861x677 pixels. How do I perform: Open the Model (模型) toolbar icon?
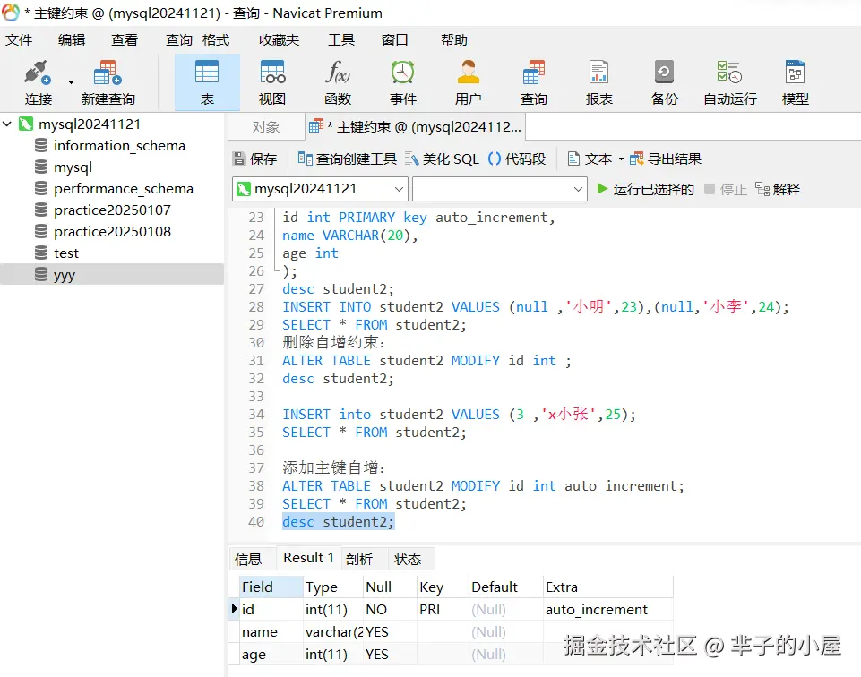point(795,73)
